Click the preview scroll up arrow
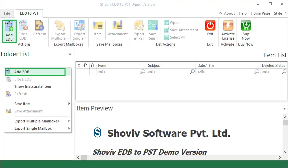 tap(285, 117)
